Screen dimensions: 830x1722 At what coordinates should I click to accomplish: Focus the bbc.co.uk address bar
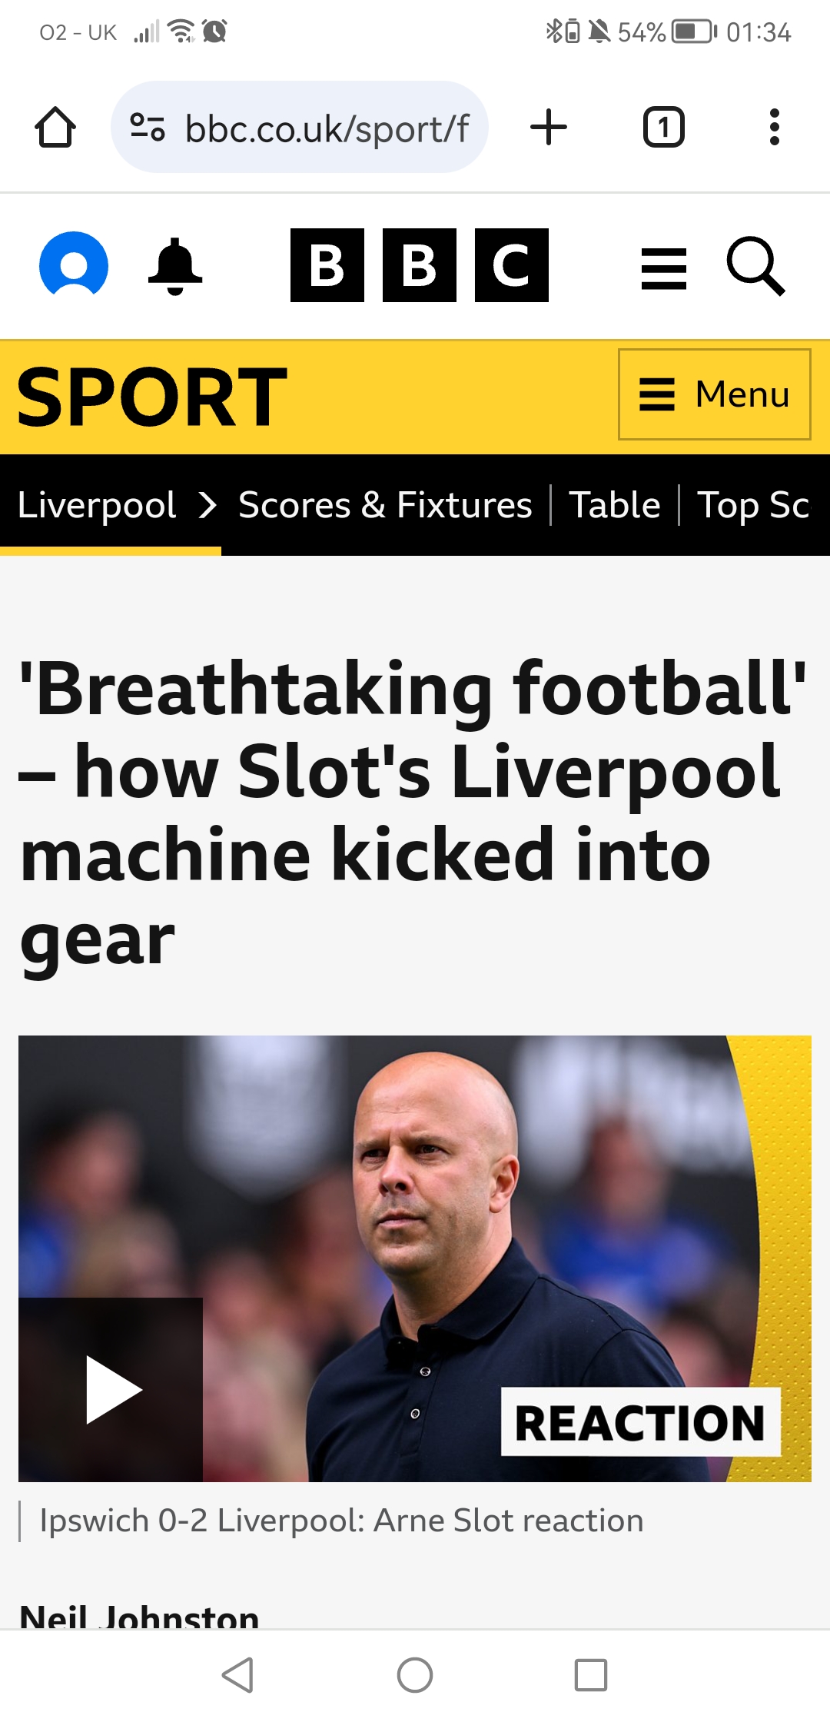pos(327,128)
